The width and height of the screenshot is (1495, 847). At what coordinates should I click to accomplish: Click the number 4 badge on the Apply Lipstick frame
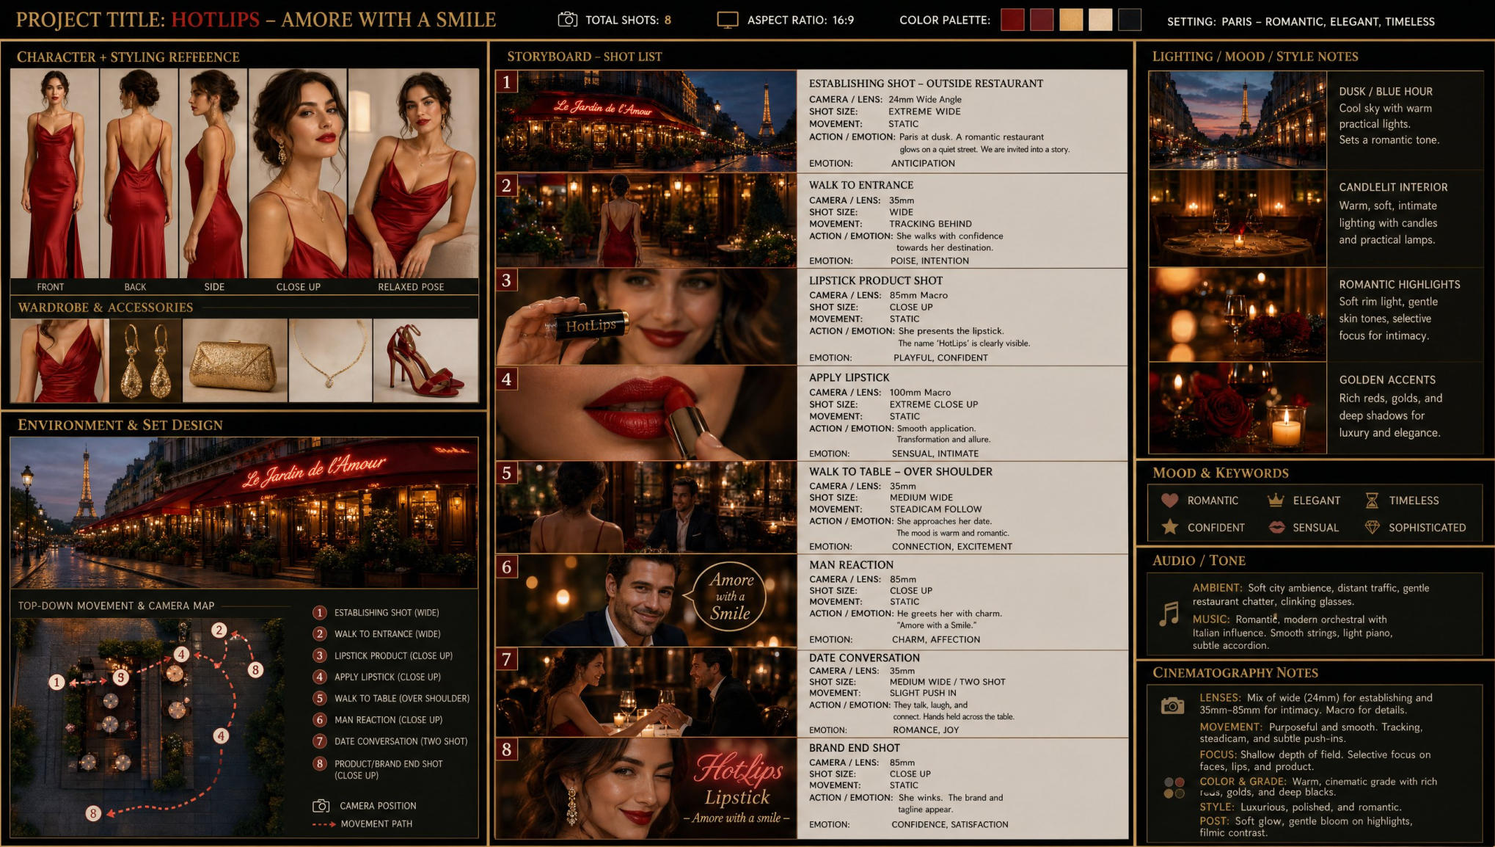point(506,379)
